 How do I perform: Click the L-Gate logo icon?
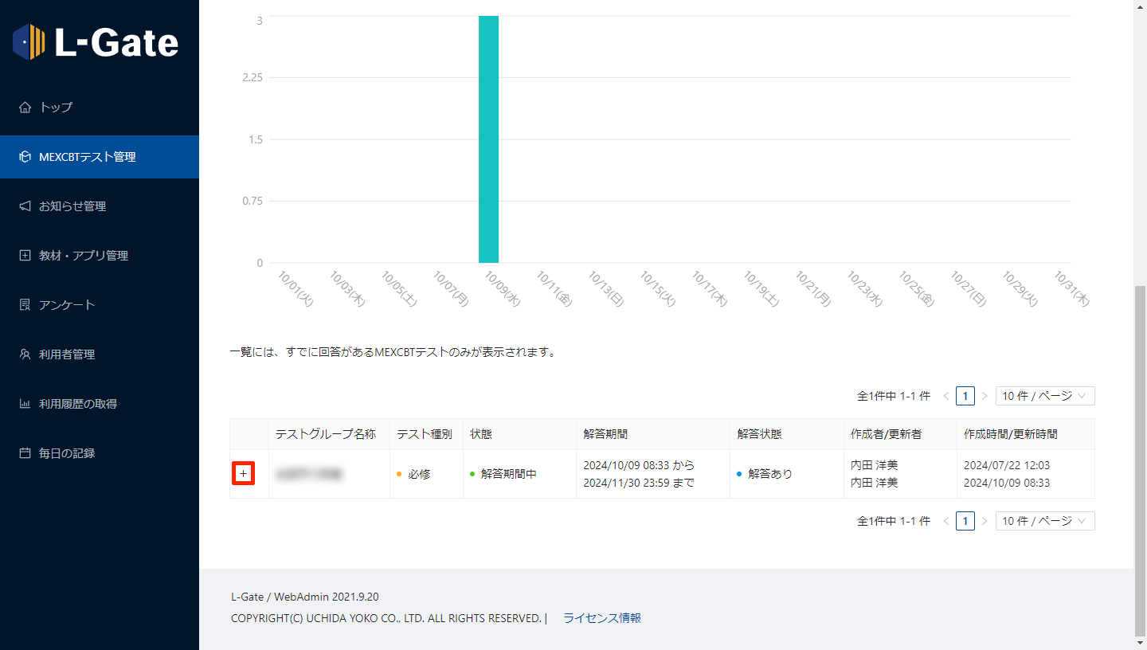(29, 42)
